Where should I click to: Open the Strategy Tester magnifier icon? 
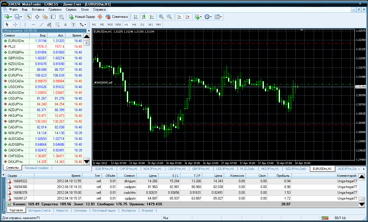tap(61, 17)
